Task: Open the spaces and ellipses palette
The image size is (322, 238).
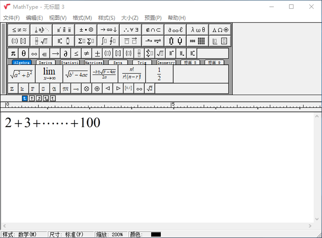Action: click(x=41, y=30)
